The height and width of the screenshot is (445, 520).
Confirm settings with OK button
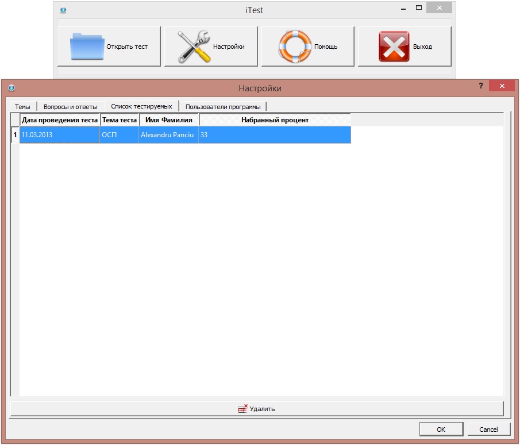441,429
